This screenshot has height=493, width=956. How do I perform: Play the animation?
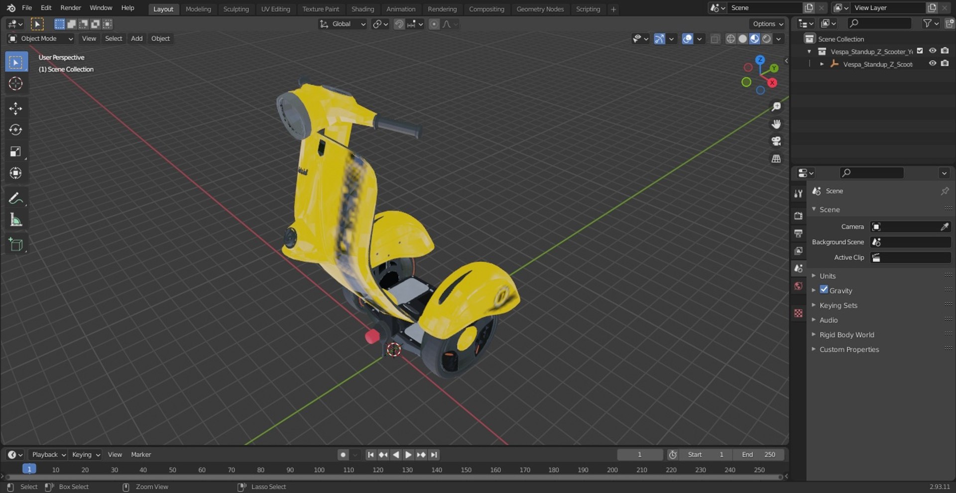pos(408,455)
